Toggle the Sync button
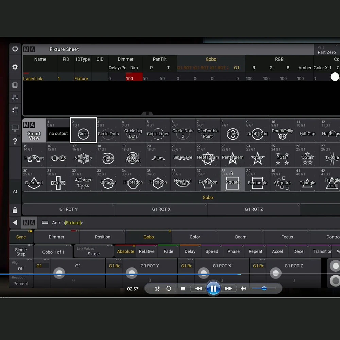 click(21, 237)
